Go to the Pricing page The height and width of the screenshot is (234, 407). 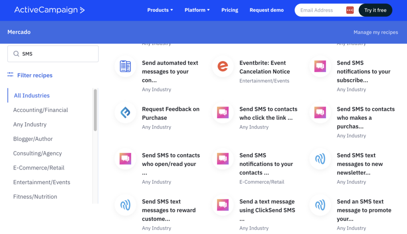click(230, 10)
